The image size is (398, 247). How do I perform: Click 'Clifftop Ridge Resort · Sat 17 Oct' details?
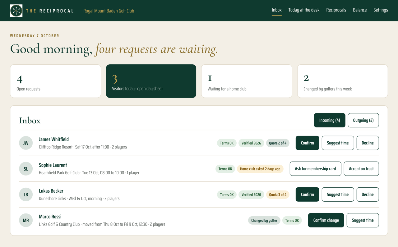83,147
